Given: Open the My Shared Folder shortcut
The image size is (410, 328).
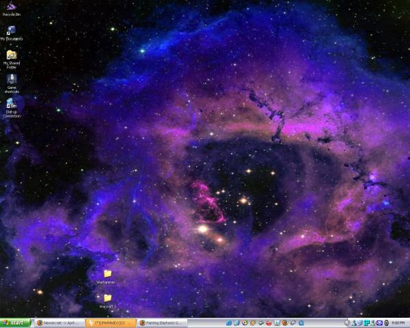Looking at the screenshot, I should pyautogui.click(x=11, y=59).
